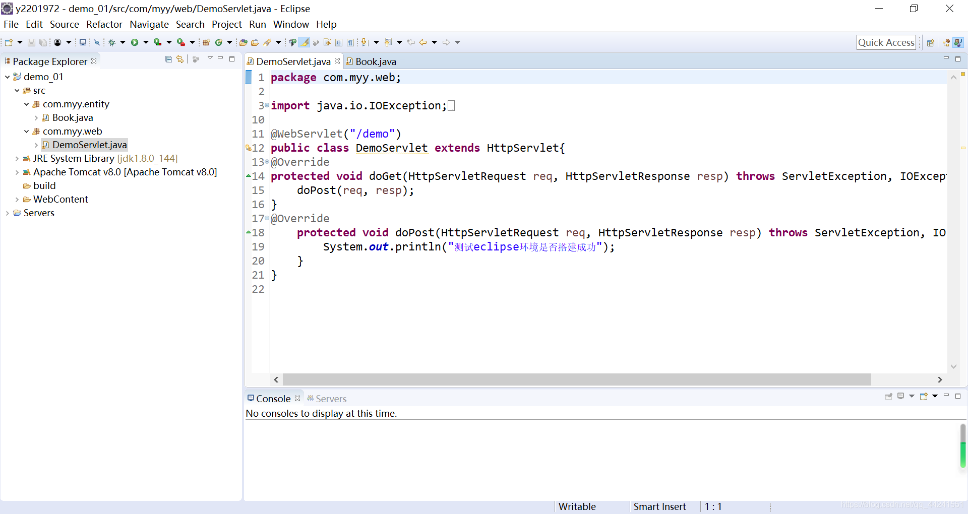This screenshot has width=968, height=514.
Task: Open the Run button dropdown arrow
Action: pyautogui.click(x=146, y=42)
